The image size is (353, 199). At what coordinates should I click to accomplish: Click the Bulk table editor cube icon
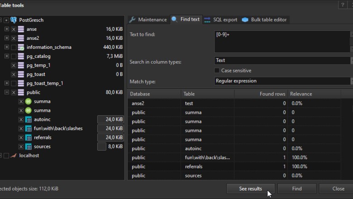tap(245, 20)
